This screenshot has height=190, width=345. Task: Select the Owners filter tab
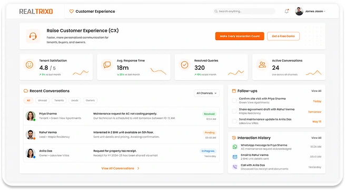click(x=90, y=100)
